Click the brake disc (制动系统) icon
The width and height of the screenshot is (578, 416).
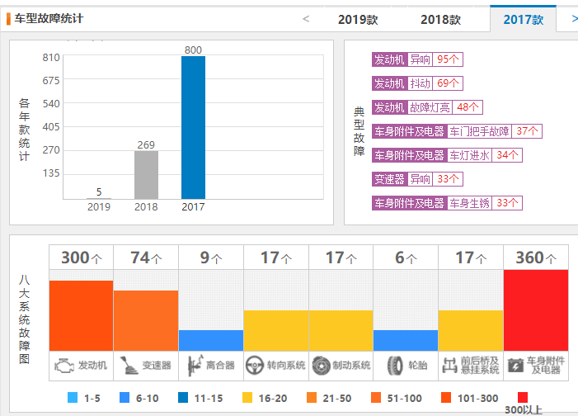pos(321,366)
